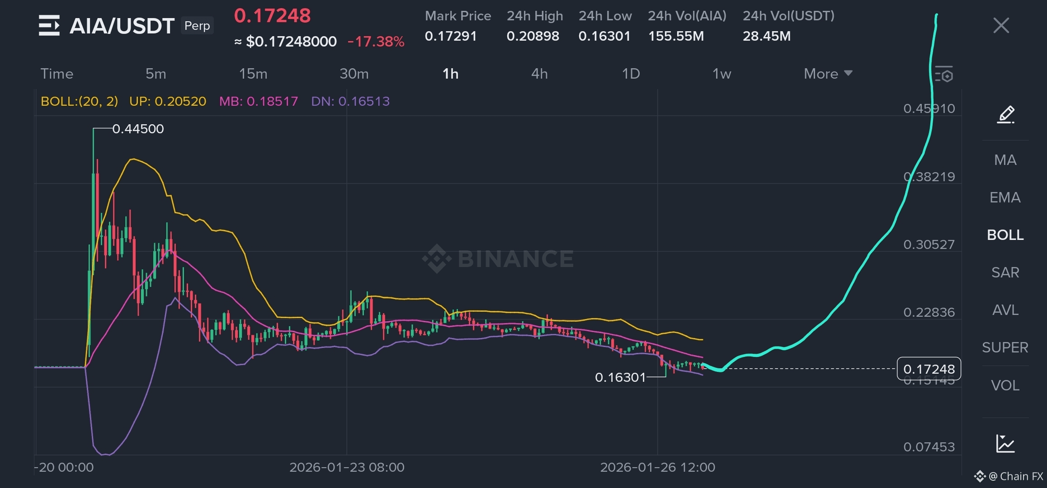The image size is (1047, 488).
Task: Close the fullscreen chart with X
Action: coord(1001,25)
